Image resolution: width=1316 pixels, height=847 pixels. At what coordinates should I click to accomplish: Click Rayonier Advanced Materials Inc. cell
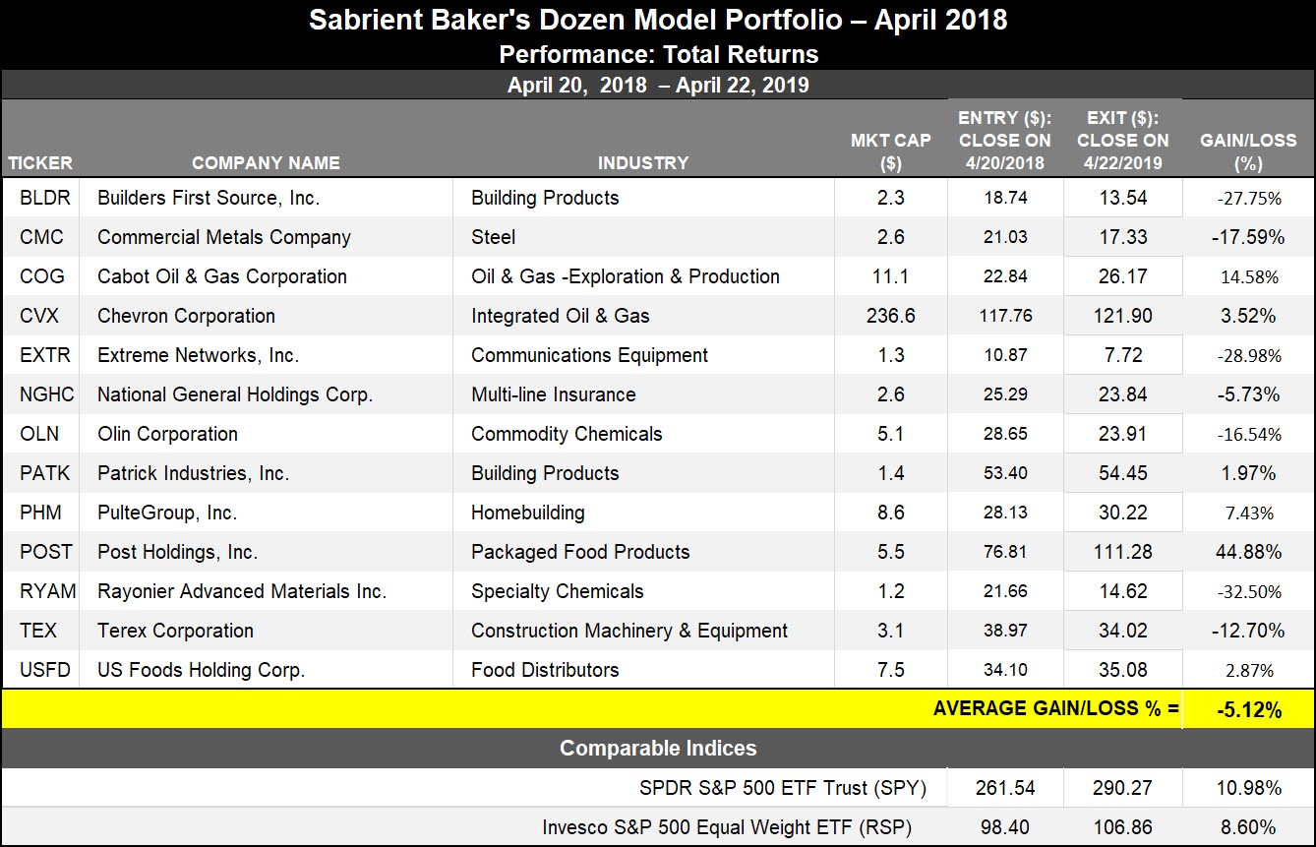pyautogui.click(x=242, y=591)
